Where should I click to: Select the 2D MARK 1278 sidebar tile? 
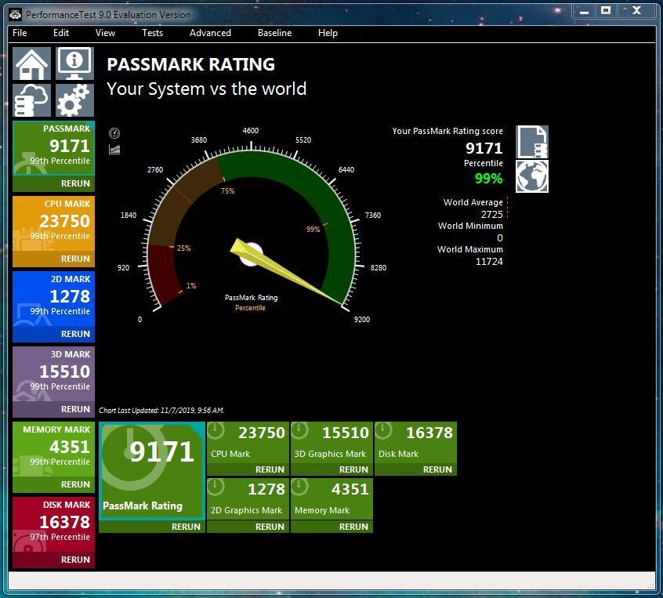coord(54,299)
